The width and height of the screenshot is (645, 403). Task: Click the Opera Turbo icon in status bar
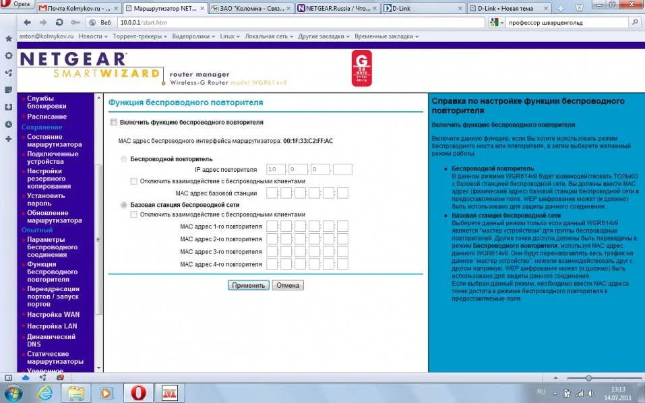point(60,377)
